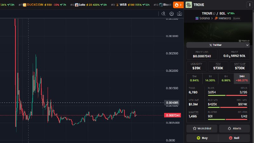Take chart snapshot with camera icon
The height and width of the screenshot is (143, 254).
tap(179, 14)
